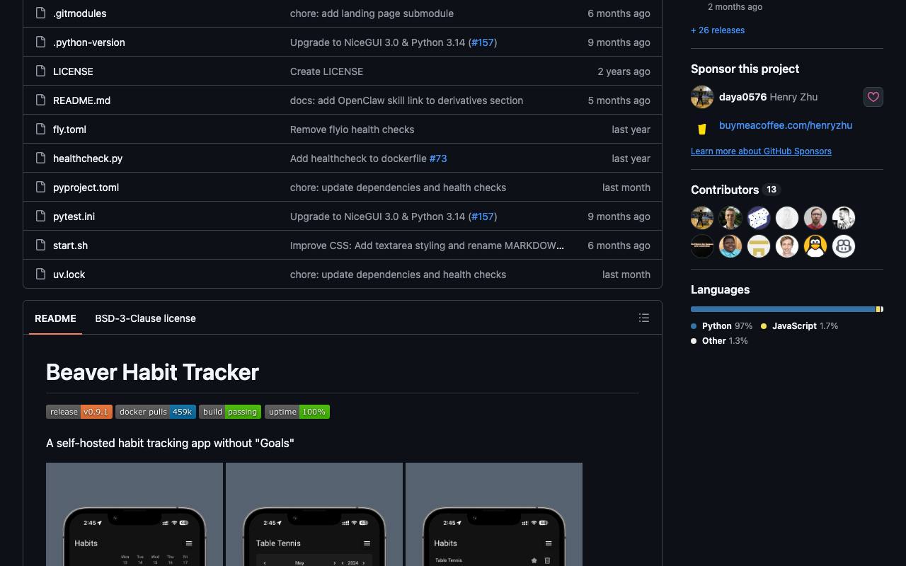Image resolution: width=906 pixels, height=566 pixels.
Task: Click the file icon next to pytest.ini
Action: [x=41, y=216]
